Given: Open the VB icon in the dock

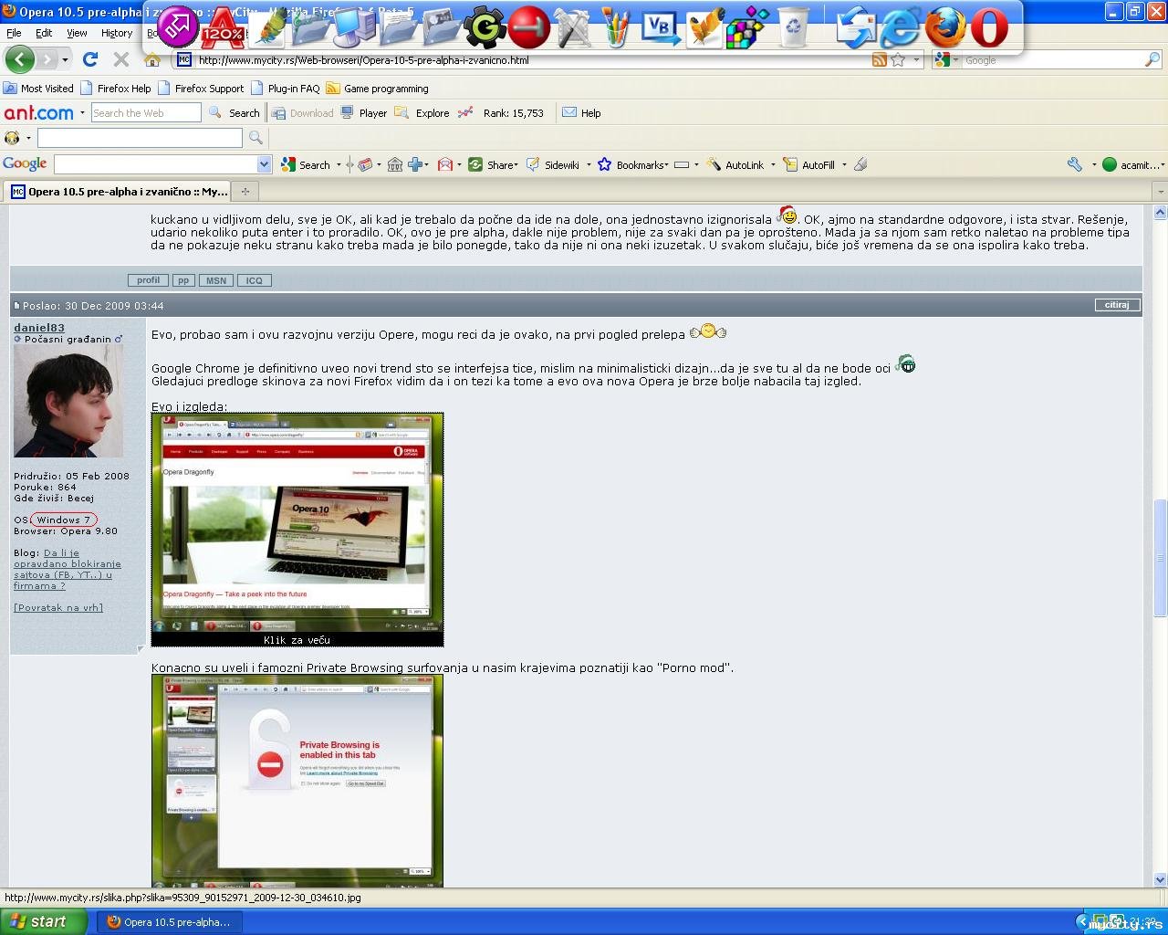Looking at the screenshot, I should point(659,27).
